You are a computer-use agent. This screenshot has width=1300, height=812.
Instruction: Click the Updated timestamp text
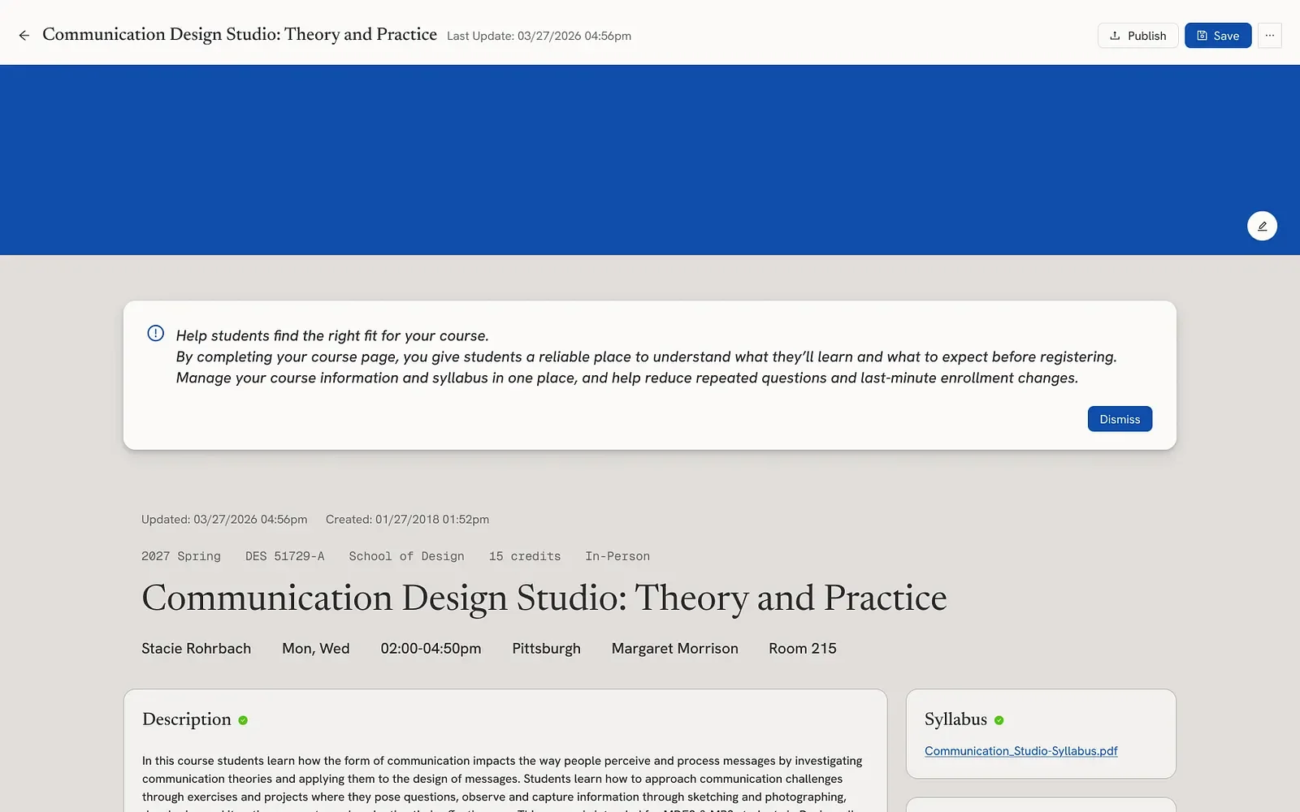click(224, 520)
